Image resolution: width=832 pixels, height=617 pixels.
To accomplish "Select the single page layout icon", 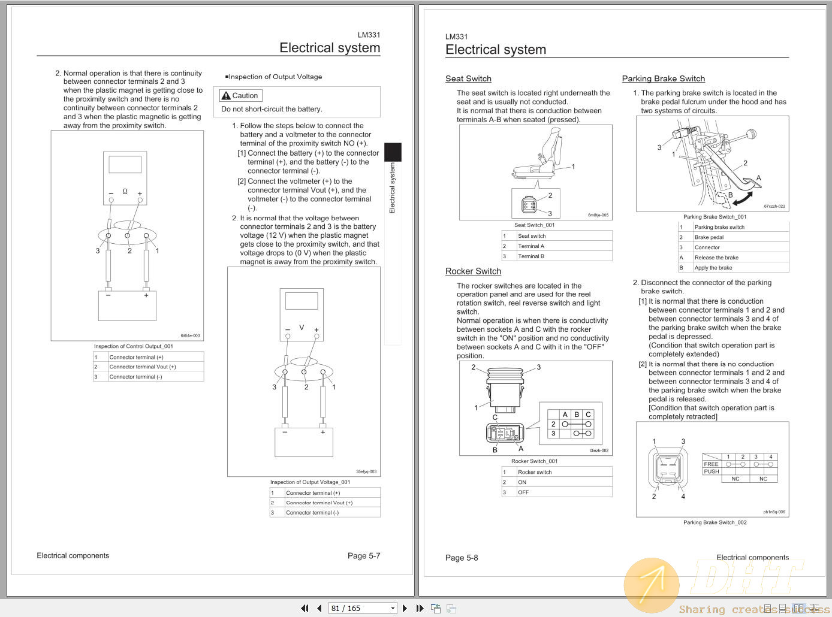I will tap(767, 609).
